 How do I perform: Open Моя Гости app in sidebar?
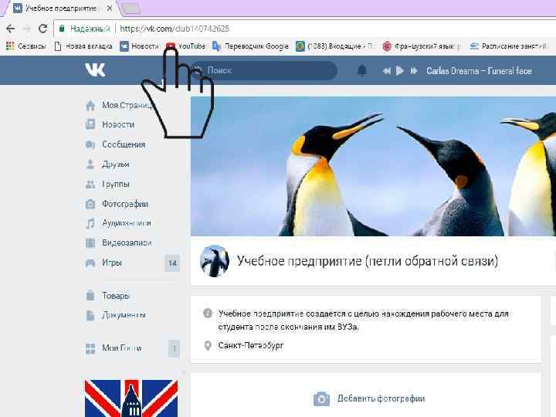click(x=122, y=347)
